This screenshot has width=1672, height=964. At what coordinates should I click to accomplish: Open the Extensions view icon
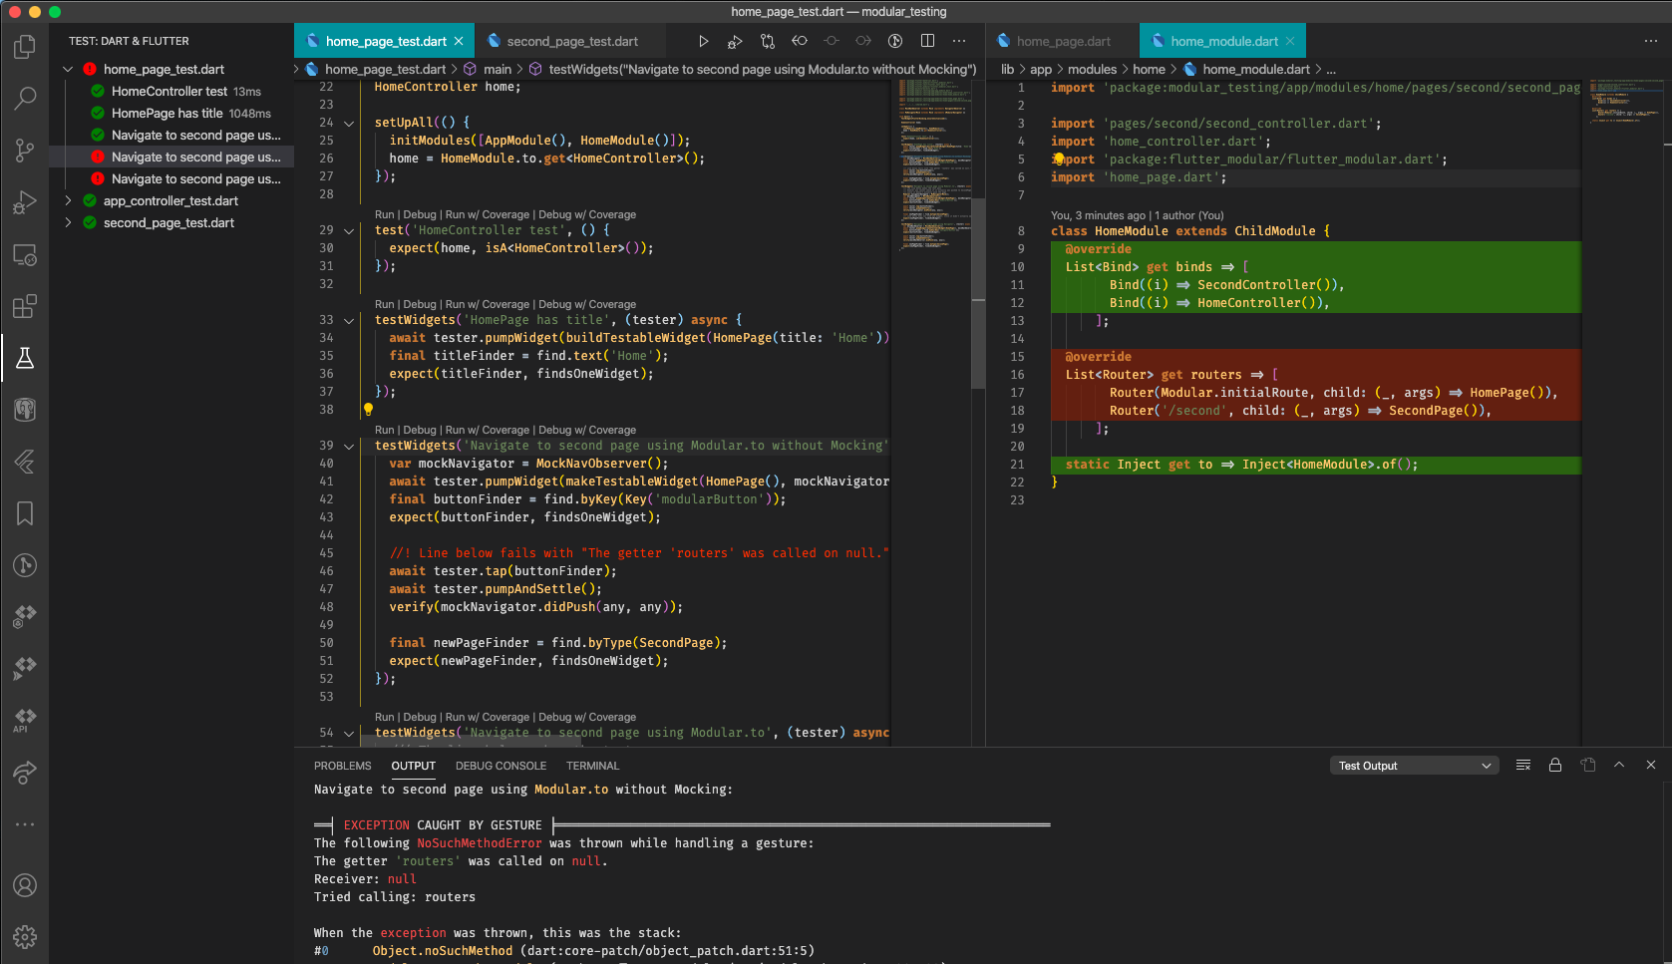coord(24,306)
